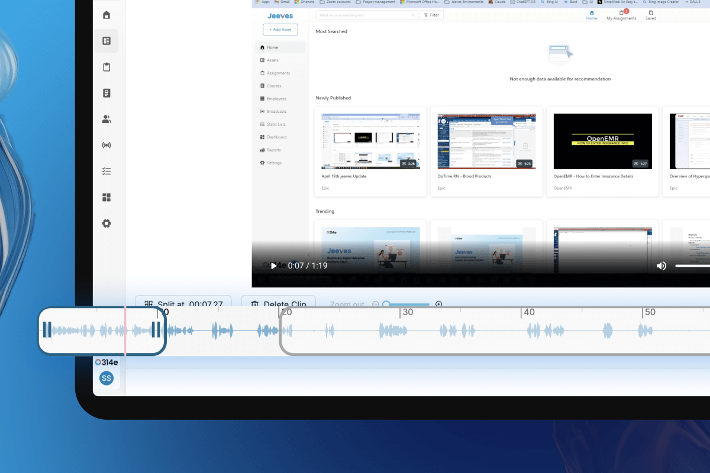710x473 pixels.
Task: Open the My Assignments tab
Action: tap(621, 15)
